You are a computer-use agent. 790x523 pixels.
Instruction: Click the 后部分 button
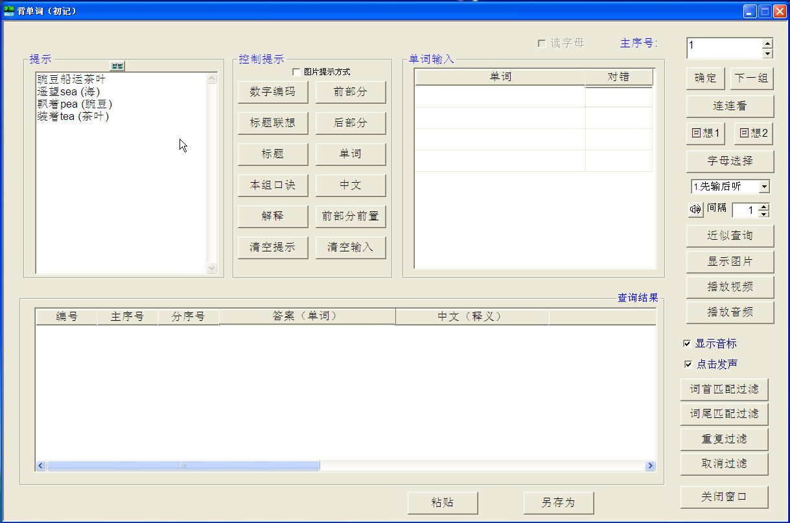coord(351,123)
